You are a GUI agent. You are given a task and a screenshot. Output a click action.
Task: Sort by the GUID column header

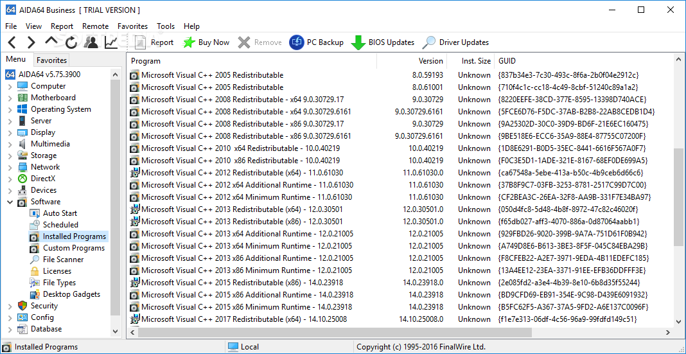(x=584, y=61)
